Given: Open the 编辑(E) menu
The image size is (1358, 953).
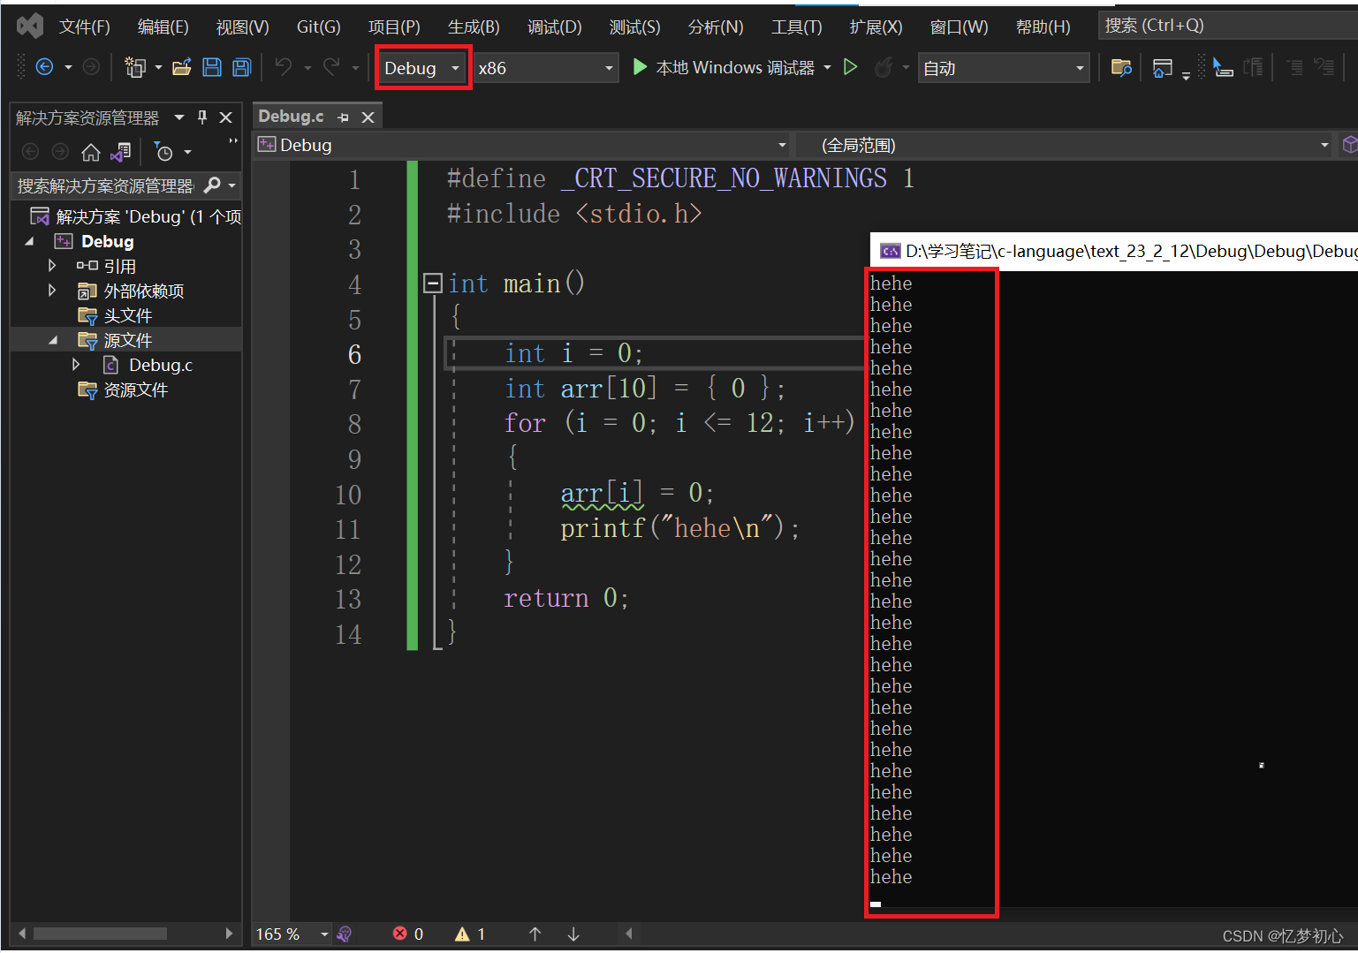Looking at the screenshot, I should 163,26.
